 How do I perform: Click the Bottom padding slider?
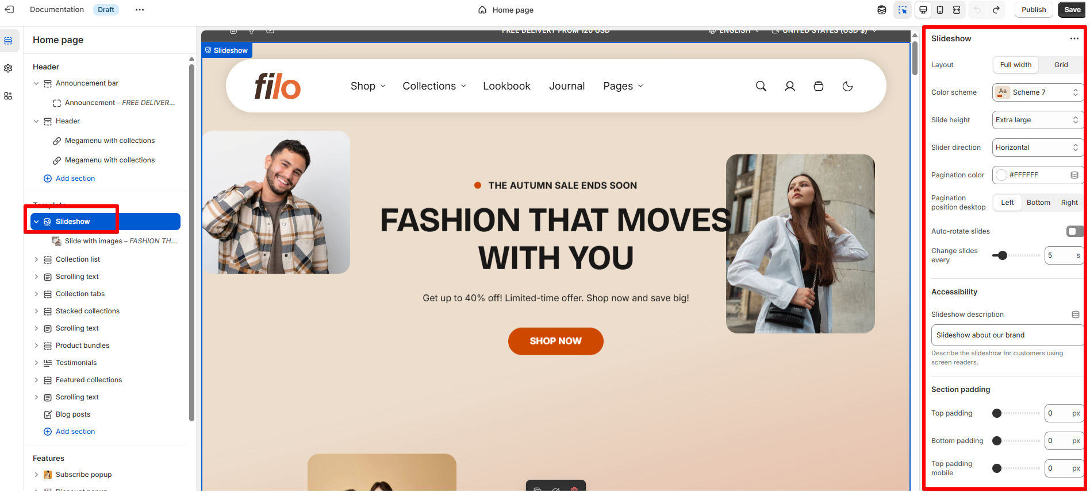(x=1016, y=441)
